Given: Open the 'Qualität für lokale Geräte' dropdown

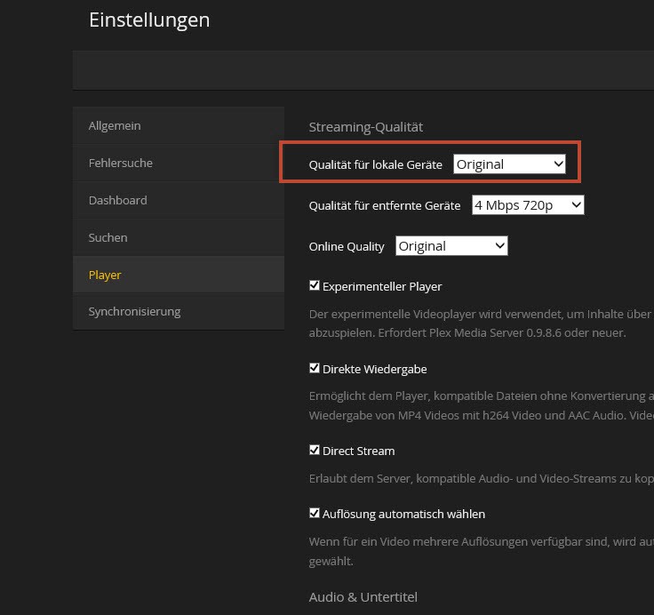Looking at the screenshot, I should (509, 164).
